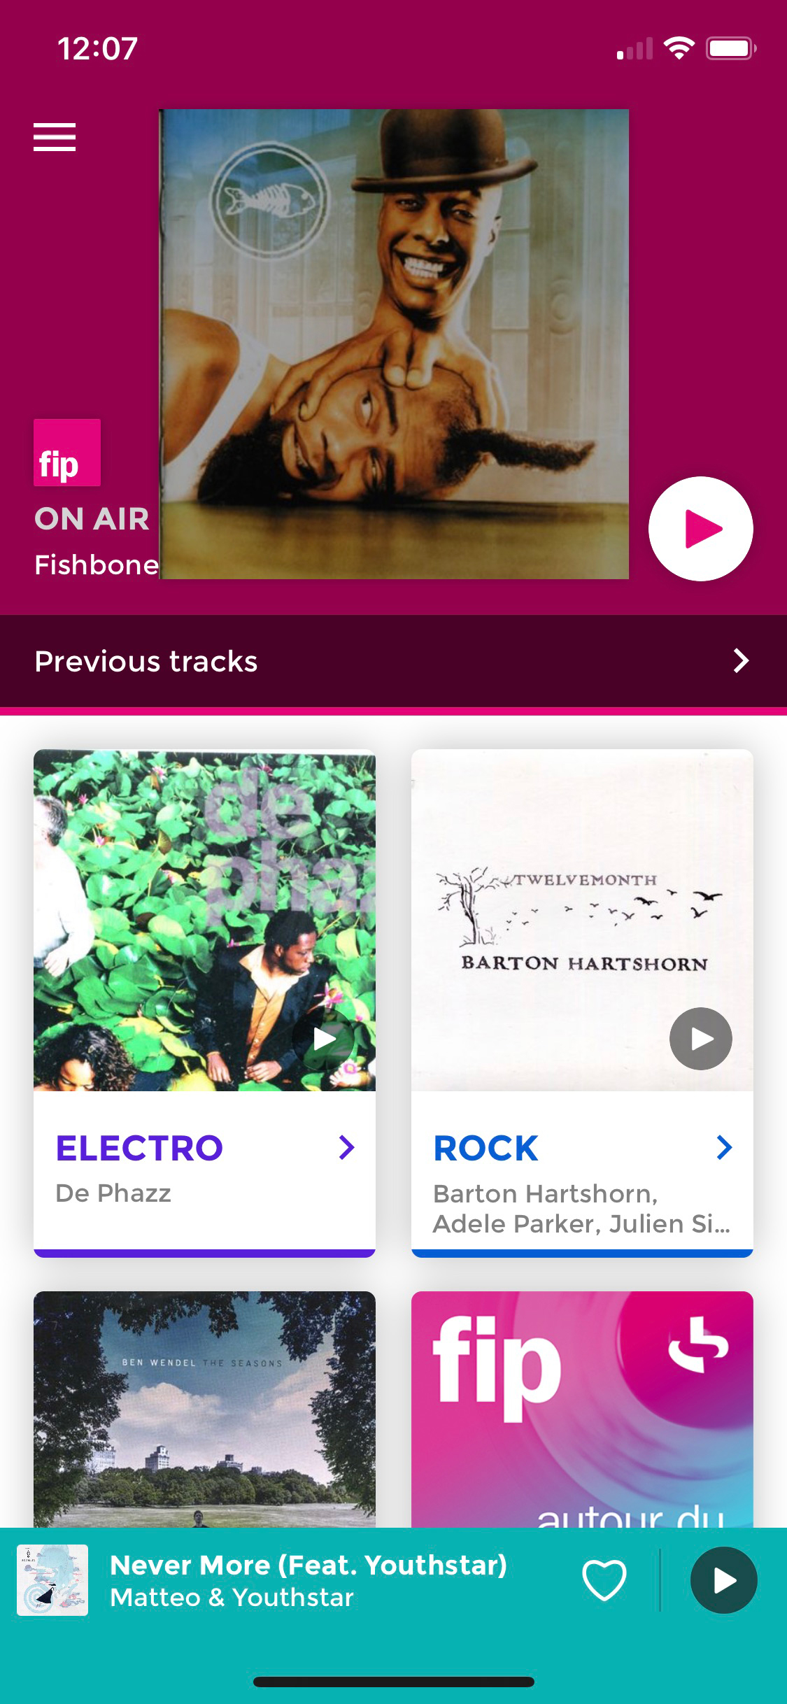Open Never More track title in player bar
Image resolution: width=787 pixels, height=1704 pixels.
coord(309,1565)
